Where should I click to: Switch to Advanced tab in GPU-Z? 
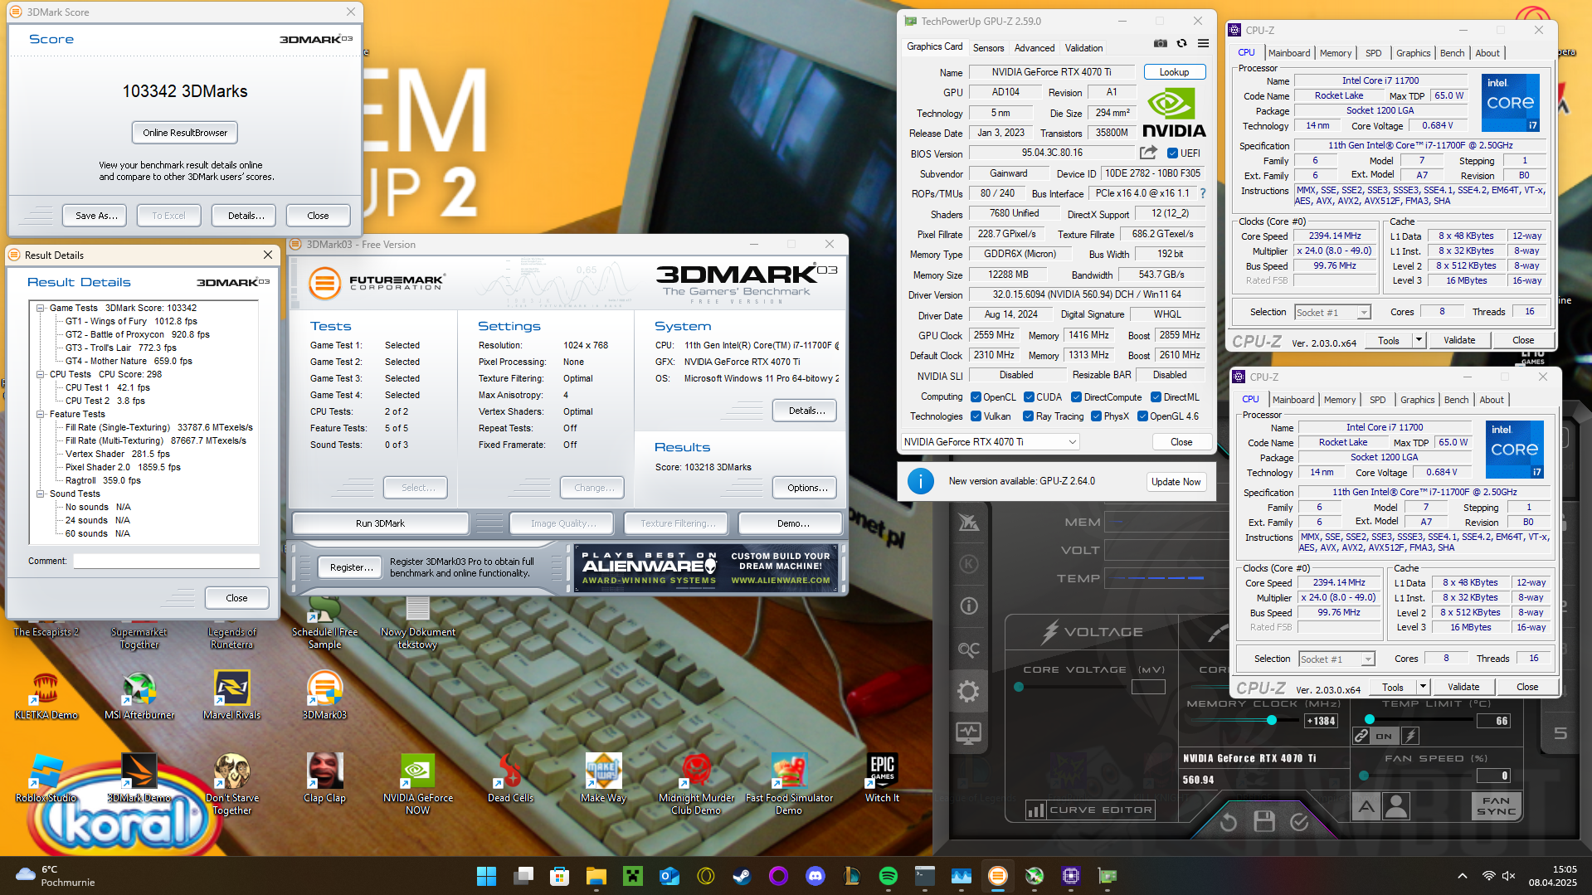click(x=1035, y=48)
